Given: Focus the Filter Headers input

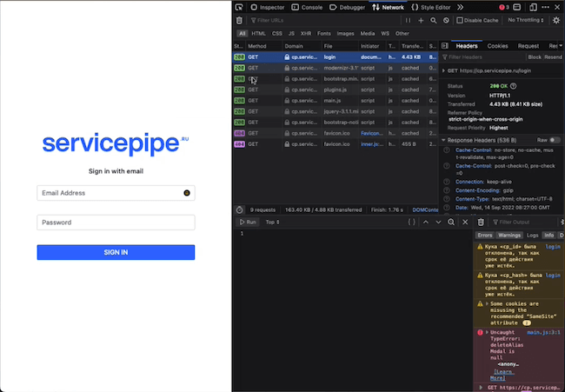Looking at the screenshot, I should point(482,56).
